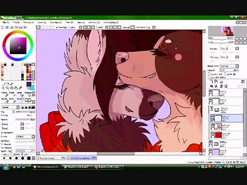Open the File menu
The height and width of the screenshot is (185, 247).
tap(6, 23)
